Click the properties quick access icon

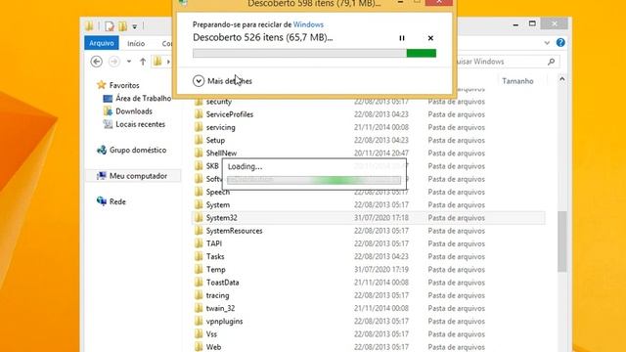pos(109,26)
